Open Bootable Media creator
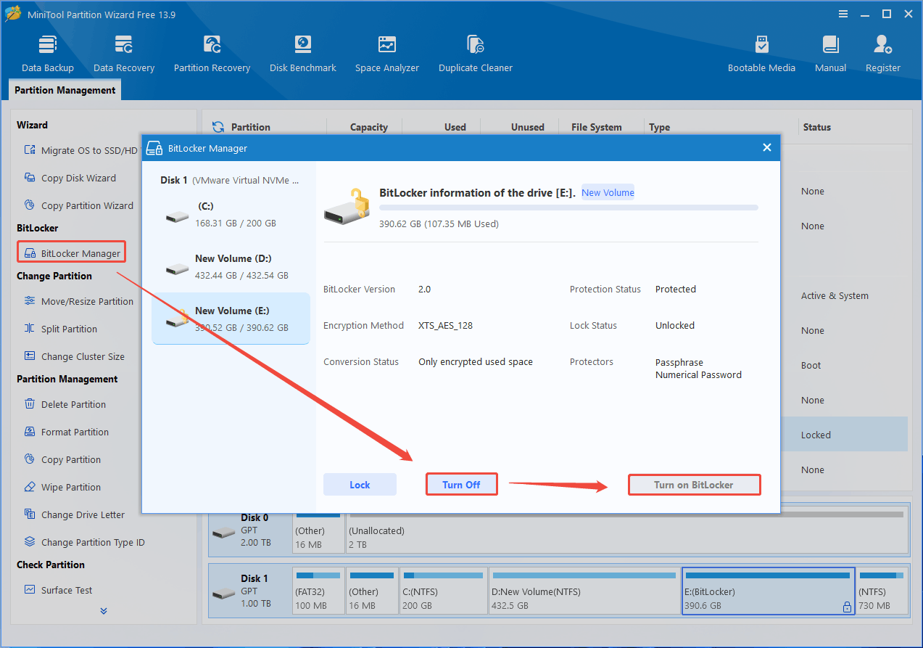 click(x=761, y=54)
